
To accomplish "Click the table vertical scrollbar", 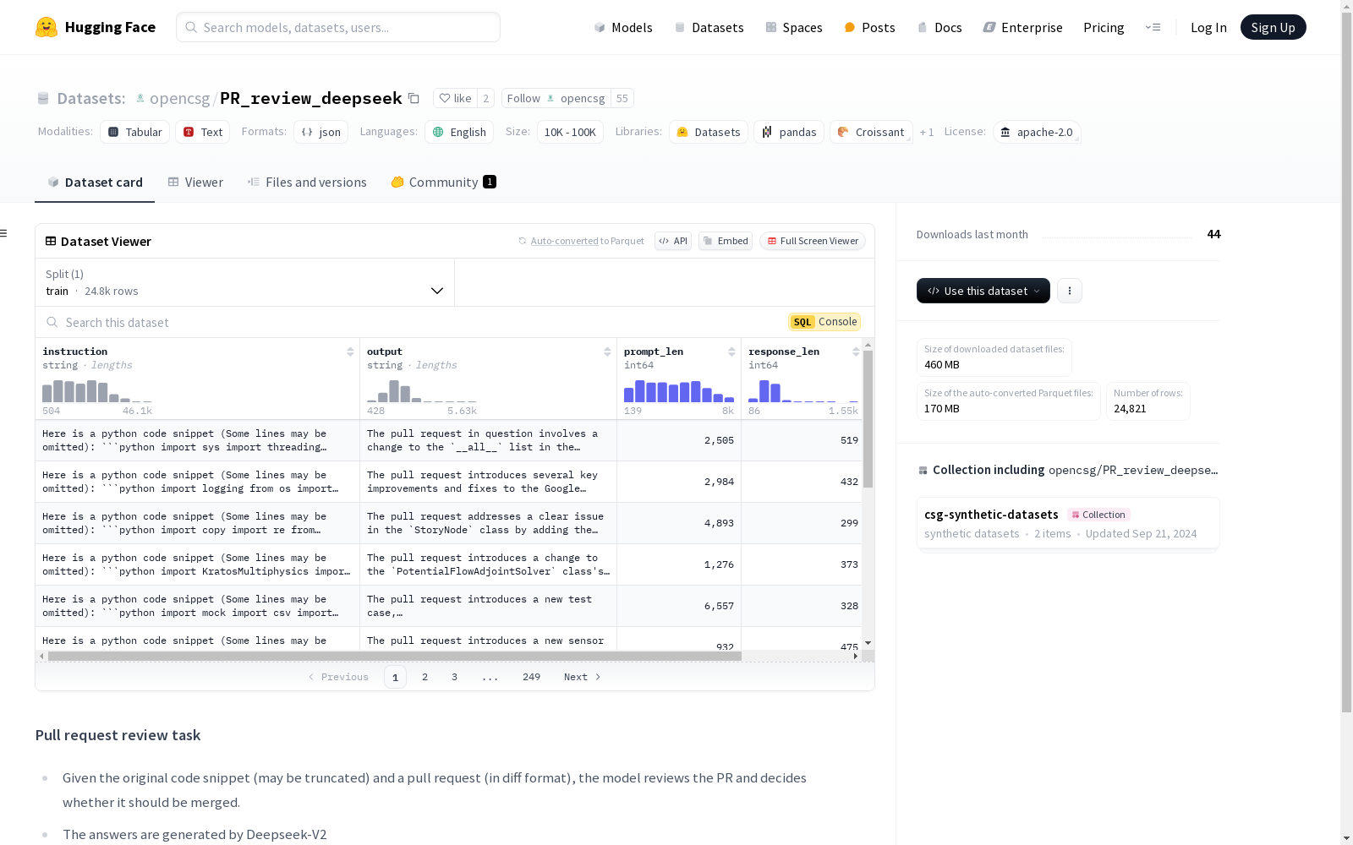I will [868, 420].
